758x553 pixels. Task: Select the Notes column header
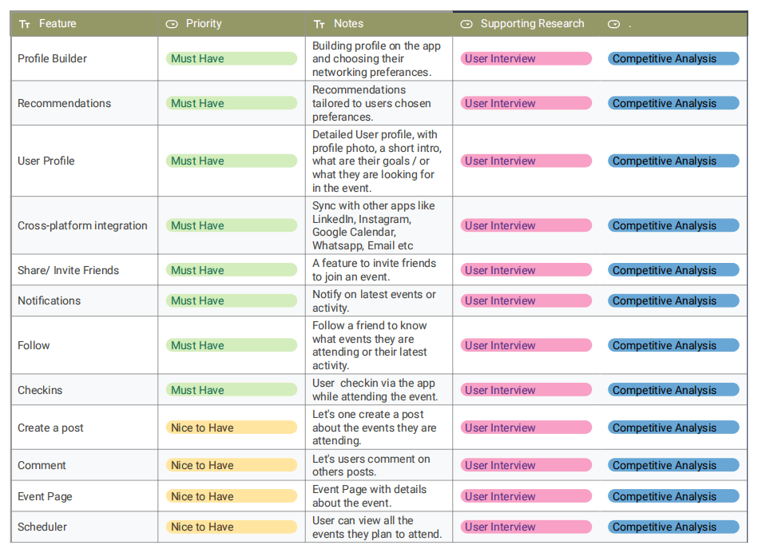tap(379, 24)
